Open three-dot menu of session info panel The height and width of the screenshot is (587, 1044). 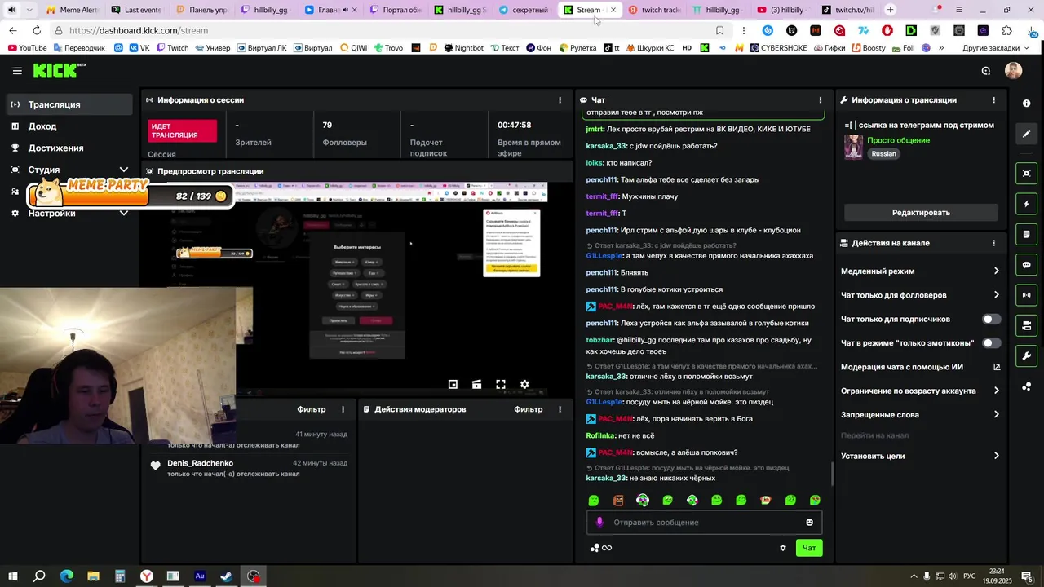(x=560, y=100)
